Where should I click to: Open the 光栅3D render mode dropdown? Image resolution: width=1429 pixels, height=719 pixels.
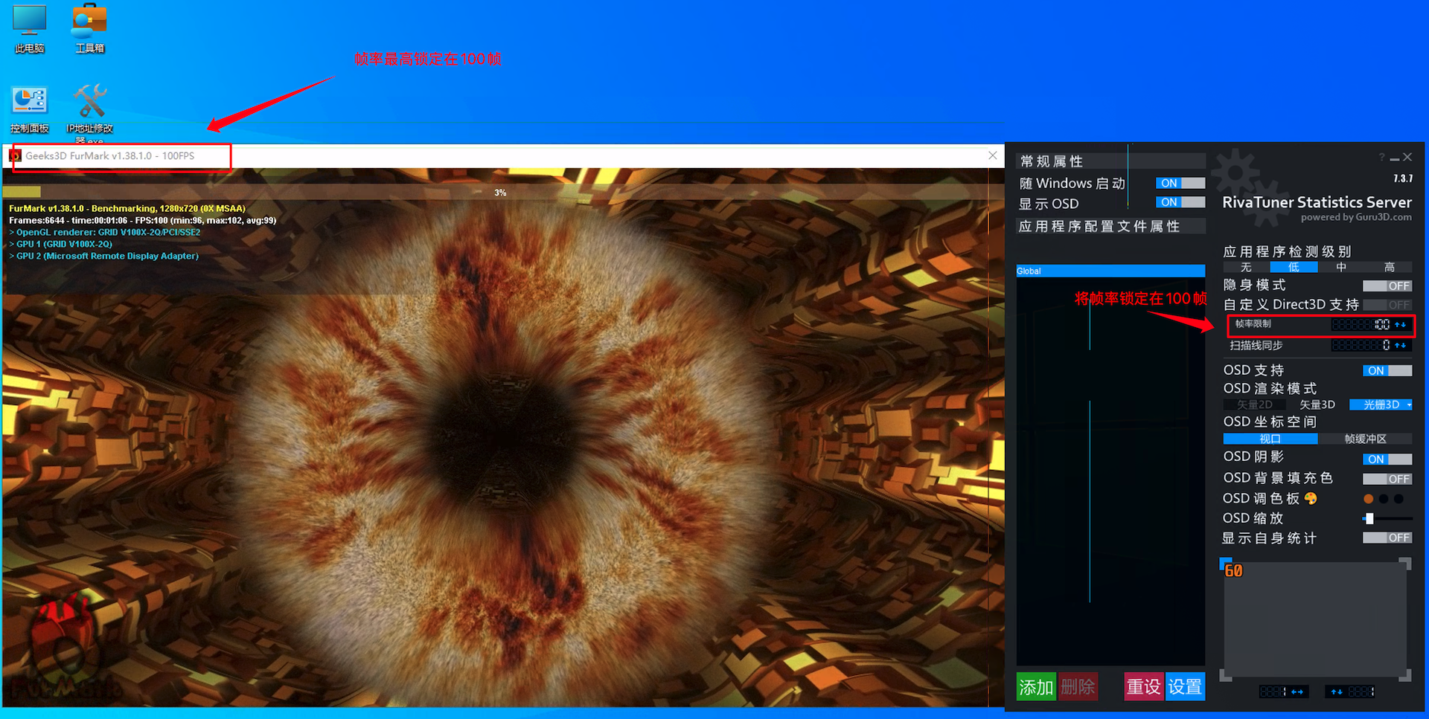coord(1381,405)
